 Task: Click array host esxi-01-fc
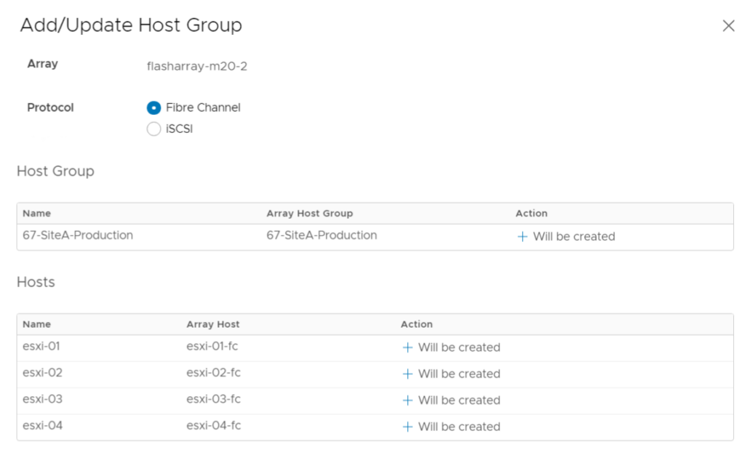coord(212,346)
